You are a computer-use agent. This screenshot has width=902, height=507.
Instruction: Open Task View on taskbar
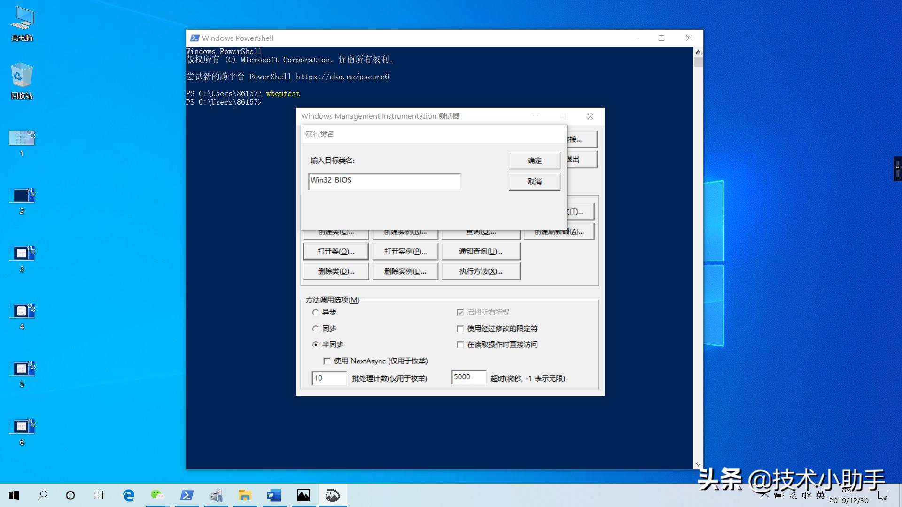pos(99,495)
